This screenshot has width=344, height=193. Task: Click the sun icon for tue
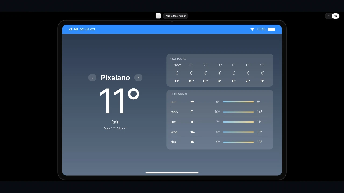point(192,122)
